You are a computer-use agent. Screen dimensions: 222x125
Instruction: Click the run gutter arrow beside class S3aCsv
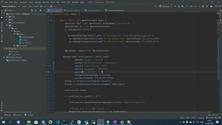(51, 14)
